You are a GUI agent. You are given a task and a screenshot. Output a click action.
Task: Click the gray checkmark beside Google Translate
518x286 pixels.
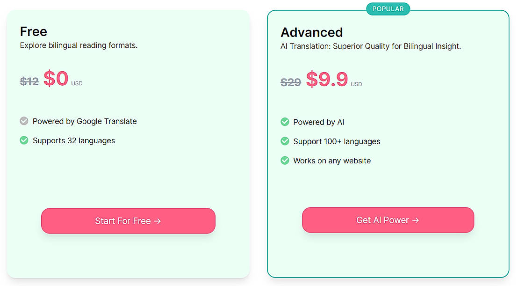point(24,121)
